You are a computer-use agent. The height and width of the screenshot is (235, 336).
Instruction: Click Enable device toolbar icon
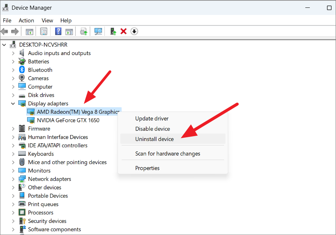click(113, 31)
